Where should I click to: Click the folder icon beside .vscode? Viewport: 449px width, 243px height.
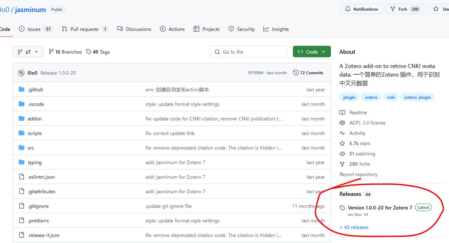[21, 104]
